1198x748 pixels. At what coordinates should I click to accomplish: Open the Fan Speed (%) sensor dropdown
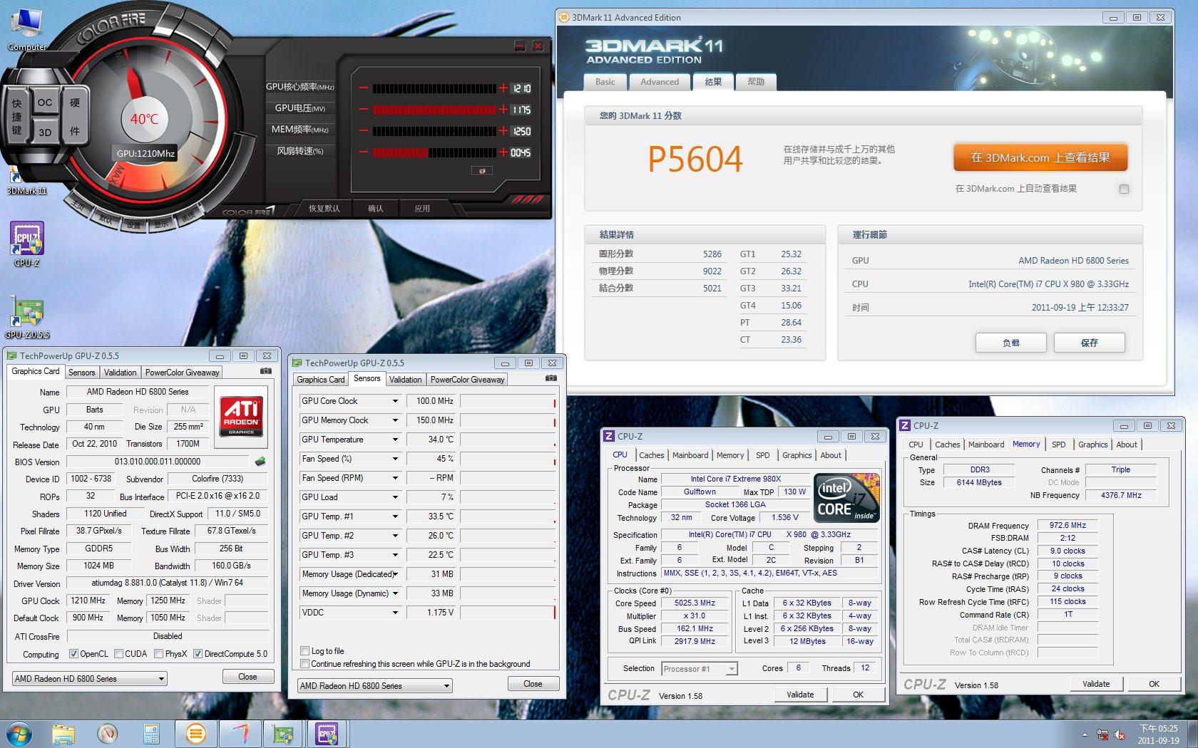pos(395,459)
